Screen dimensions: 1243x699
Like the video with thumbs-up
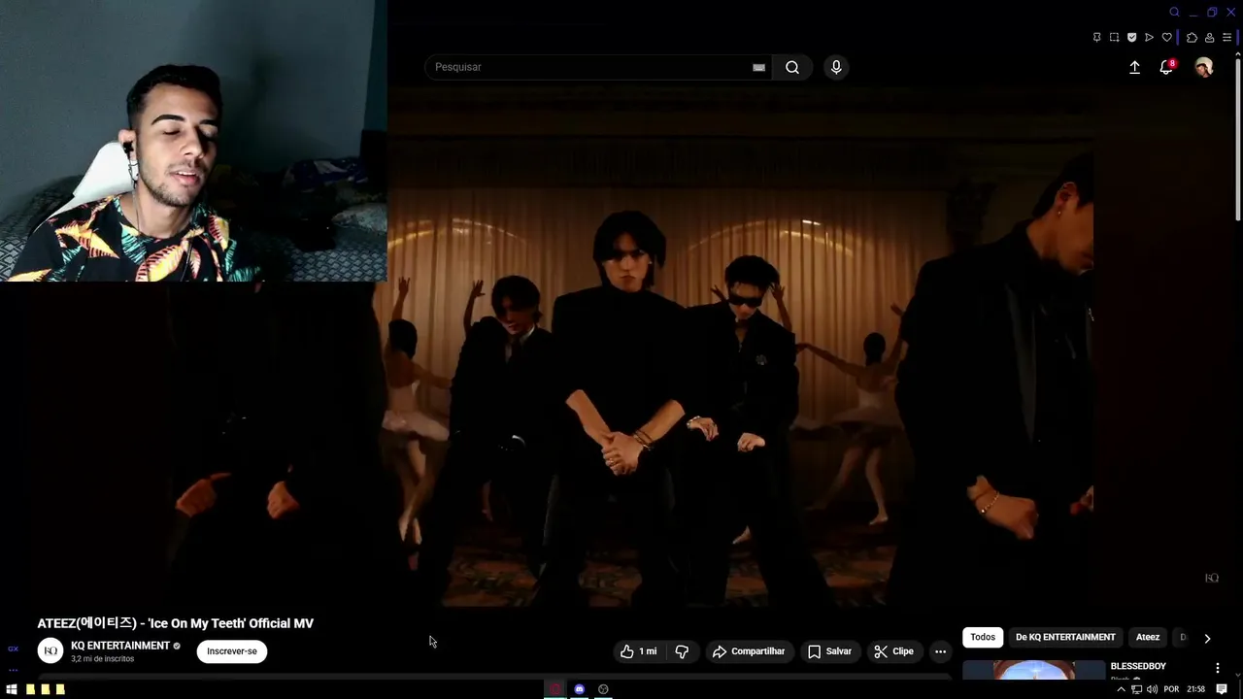click(638, 651)
